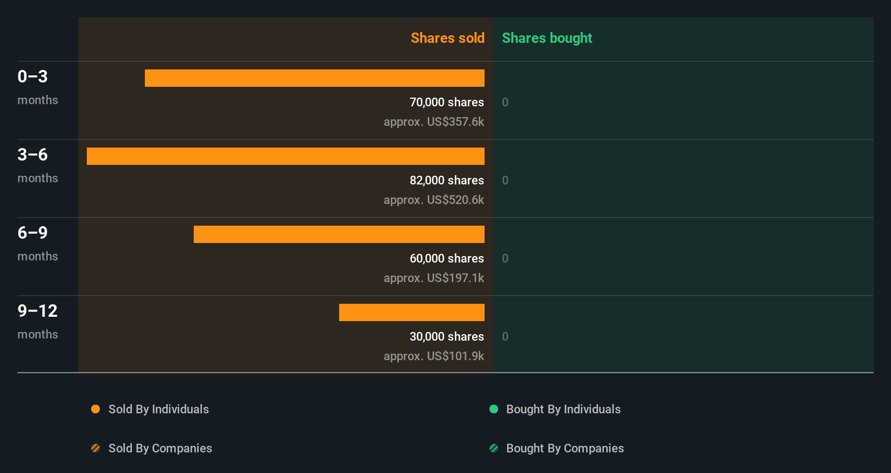Click the 6–9 months row label
The height and width of the screenshot is (473, 891).
click(x=37, y=243)
